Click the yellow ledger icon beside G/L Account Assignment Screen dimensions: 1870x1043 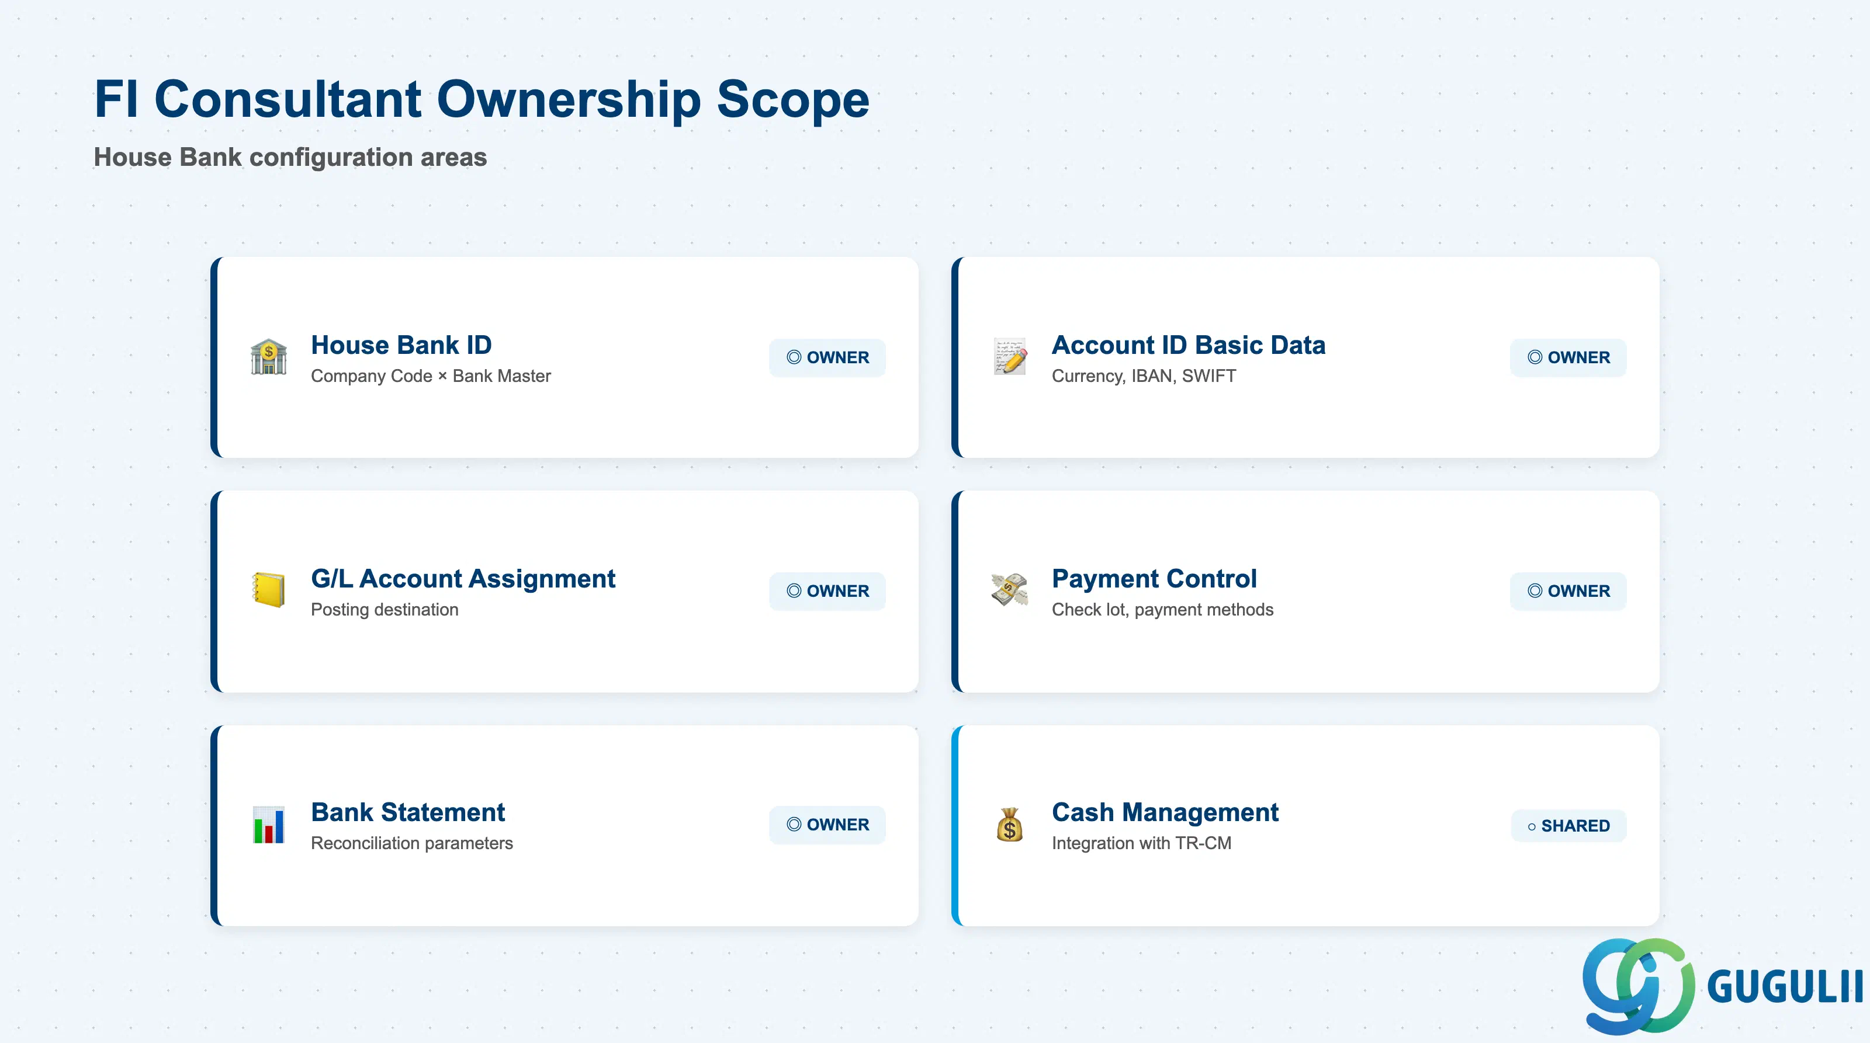coord(269,590)
